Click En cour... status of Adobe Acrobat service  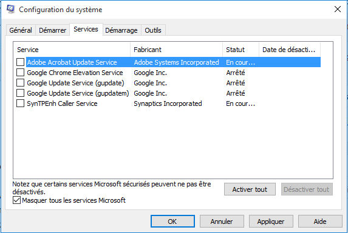coord(241,62)
